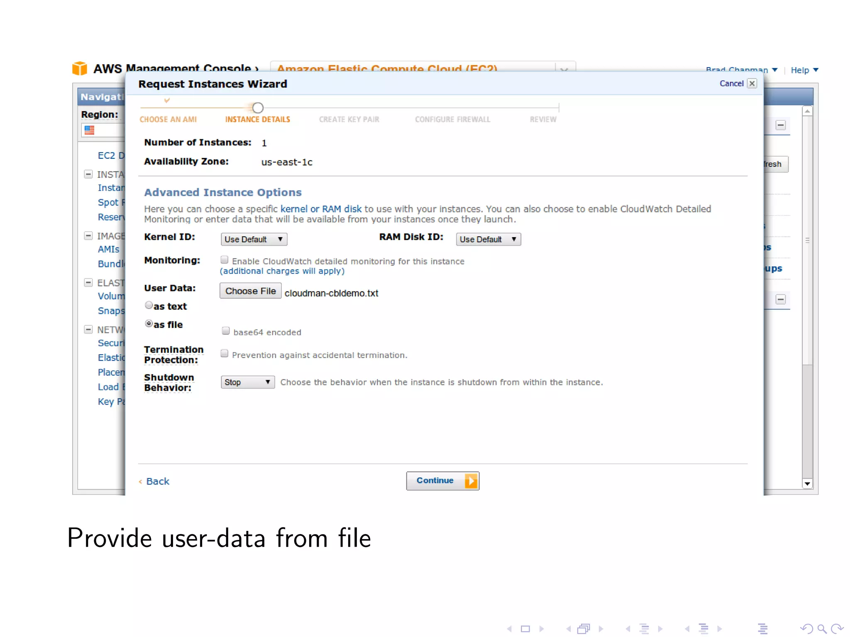Go to next subsection arrow in Beamer bar
850x637 pixels.
coord(660,629)
